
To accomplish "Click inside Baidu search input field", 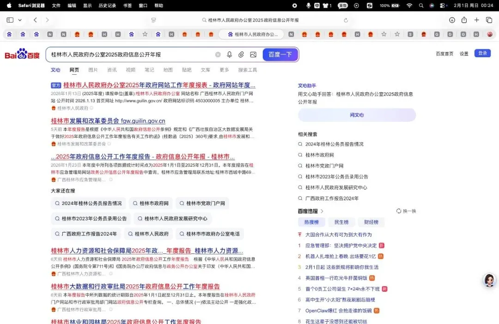I will coord(130,54).
